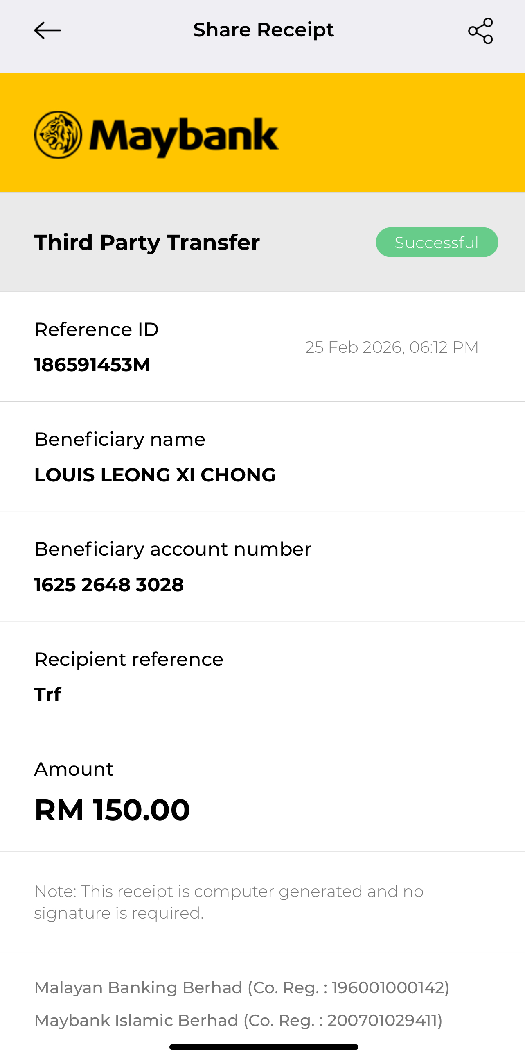The width and height of the screenshot is (525, 1060).
Task: Click the RM 150.00 amount
Action: (x=112, y=810)
